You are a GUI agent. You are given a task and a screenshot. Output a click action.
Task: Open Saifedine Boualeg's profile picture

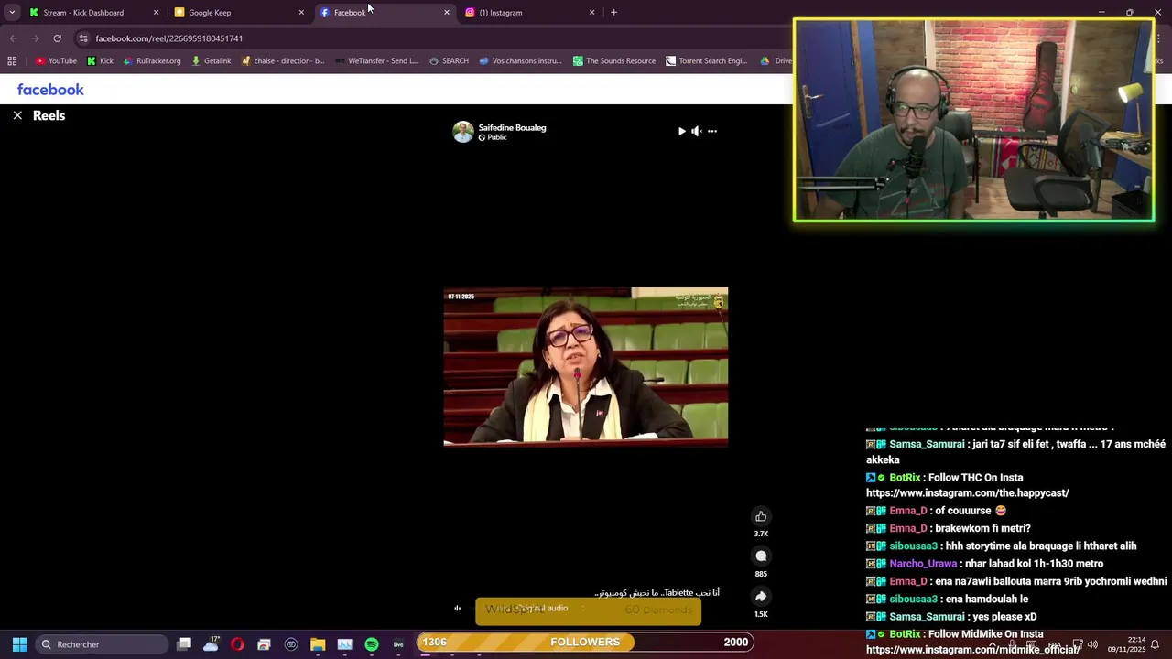click(x=463, y=132)
